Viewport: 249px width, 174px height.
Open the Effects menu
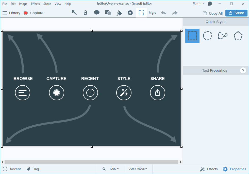(x=35, y=4)
